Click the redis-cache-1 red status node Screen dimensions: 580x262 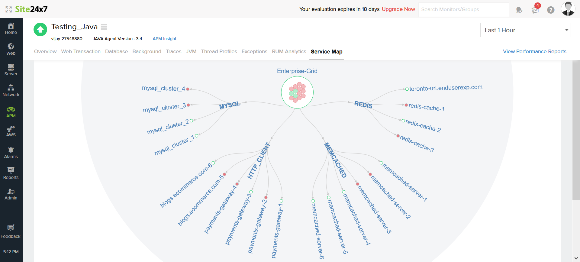[x=406, y=105]
